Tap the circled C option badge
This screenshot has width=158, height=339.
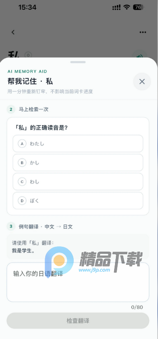(22, 182)
